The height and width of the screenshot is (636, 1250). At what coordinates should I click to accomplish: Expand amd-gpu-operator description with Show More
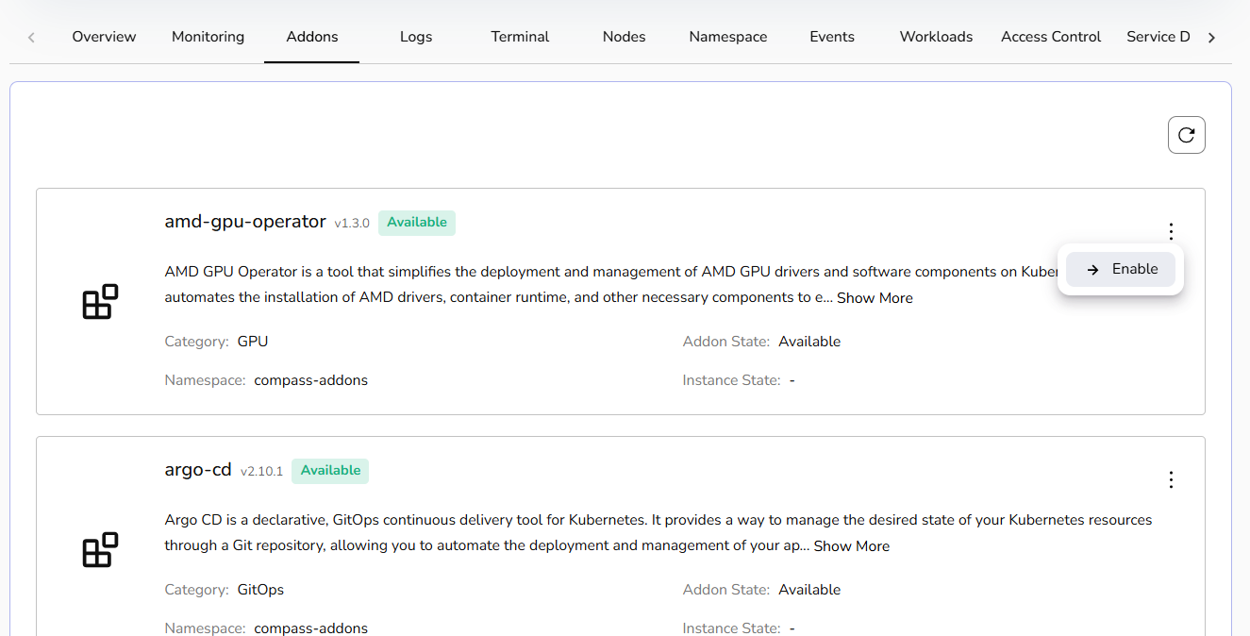pyautogui.click(x=875, y=298)
